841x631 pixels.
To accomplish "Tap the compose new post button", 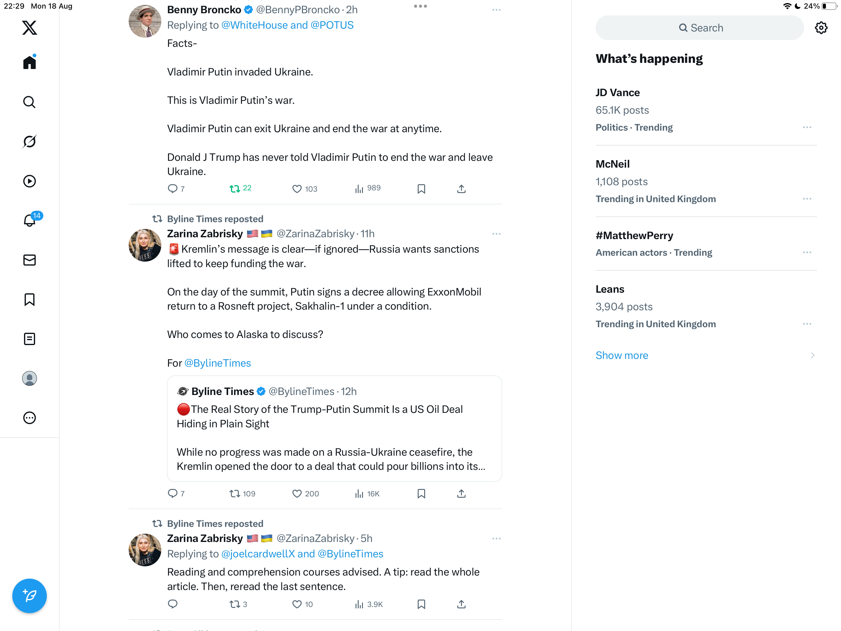I will pyautogui.click(x=29, y=596).
